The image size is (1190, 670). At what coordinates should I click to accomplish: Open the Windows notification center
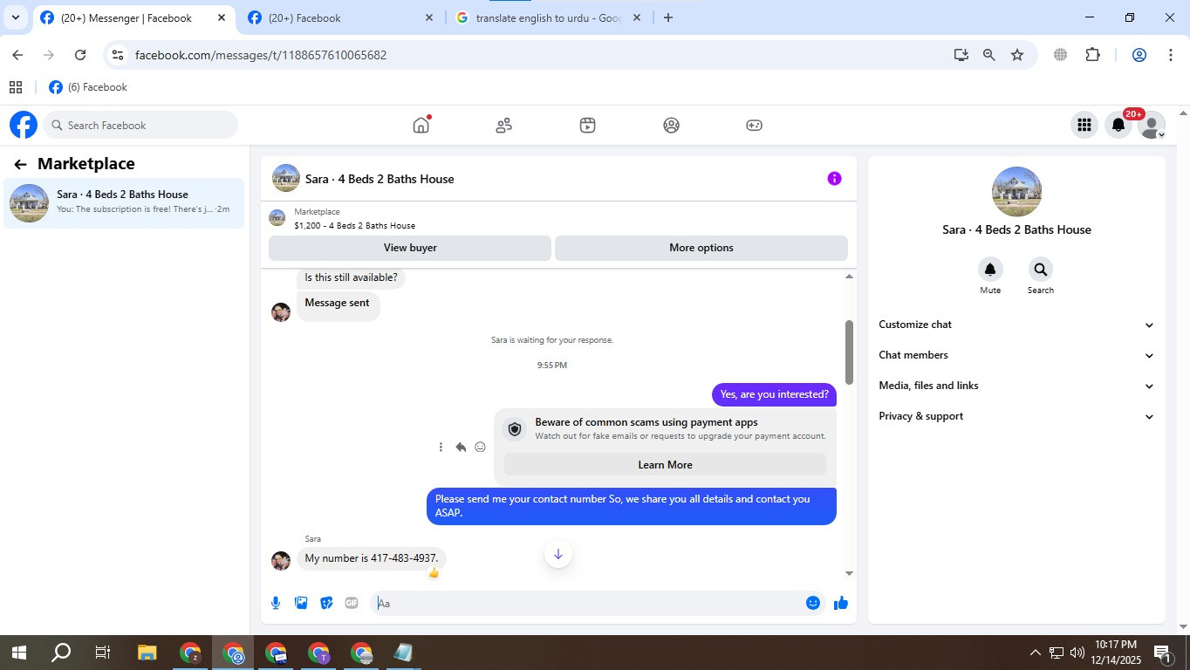[x=1162, y=653]
